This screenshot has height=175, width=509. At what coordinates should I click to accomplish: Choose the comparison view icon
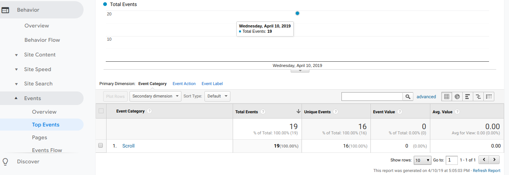point(478,96)
